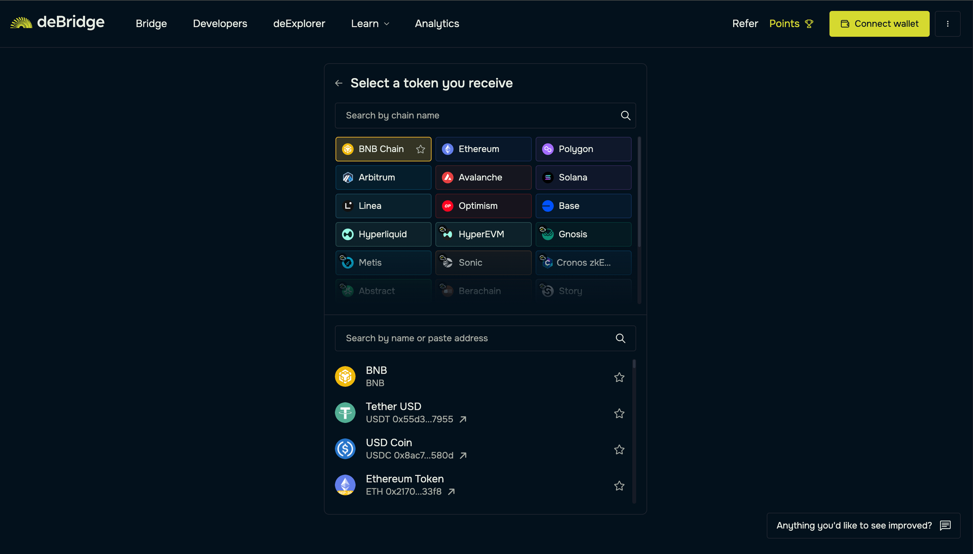Select the Solana chain
973x554 pixels.
click(x=583, y=177)
